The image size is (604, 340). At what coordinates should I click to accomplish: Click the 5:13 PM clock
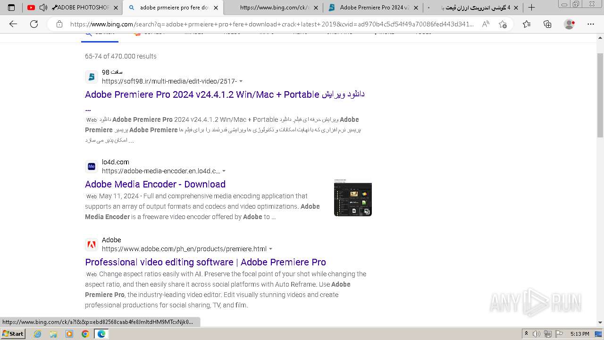[580, 334]
